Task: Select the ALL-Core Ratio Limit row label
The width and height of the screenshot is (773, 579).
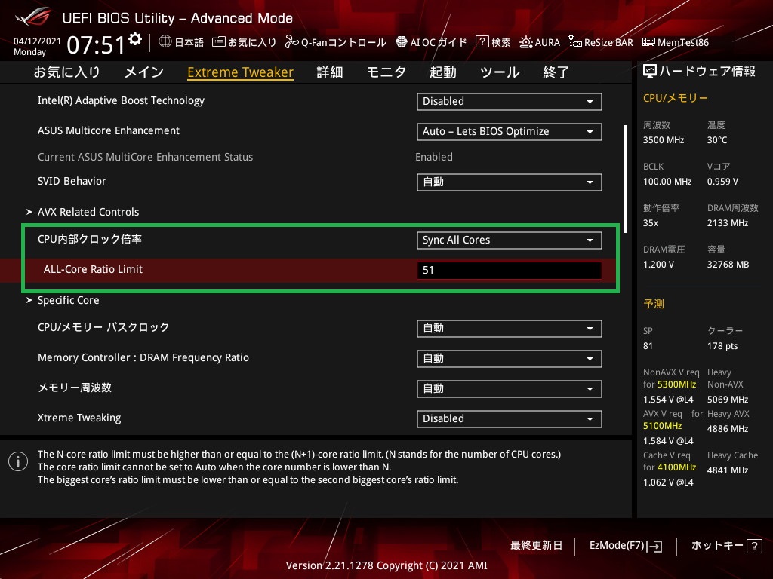Action: coord(93,269)
